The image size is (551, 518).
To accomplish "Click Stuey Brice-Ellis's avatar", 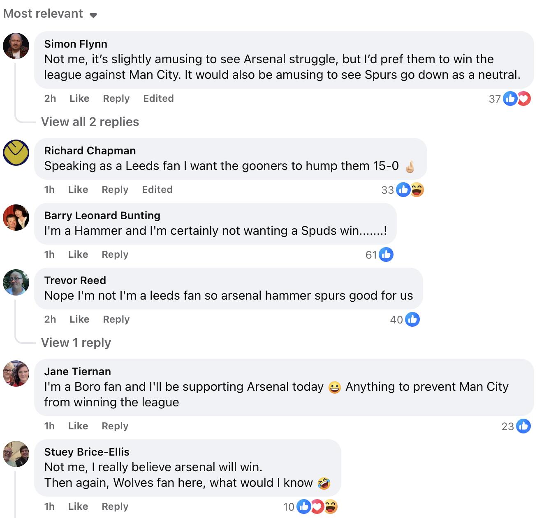I will point(16,454).
